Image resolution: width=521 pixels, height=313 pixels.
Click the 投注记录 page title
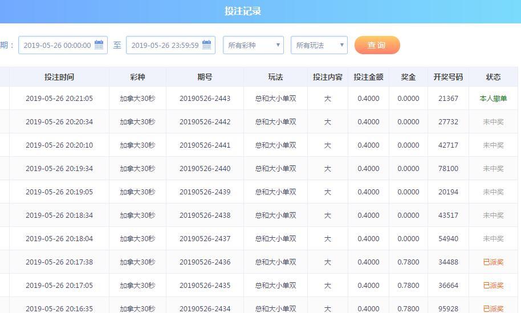(x=243, y=11)
